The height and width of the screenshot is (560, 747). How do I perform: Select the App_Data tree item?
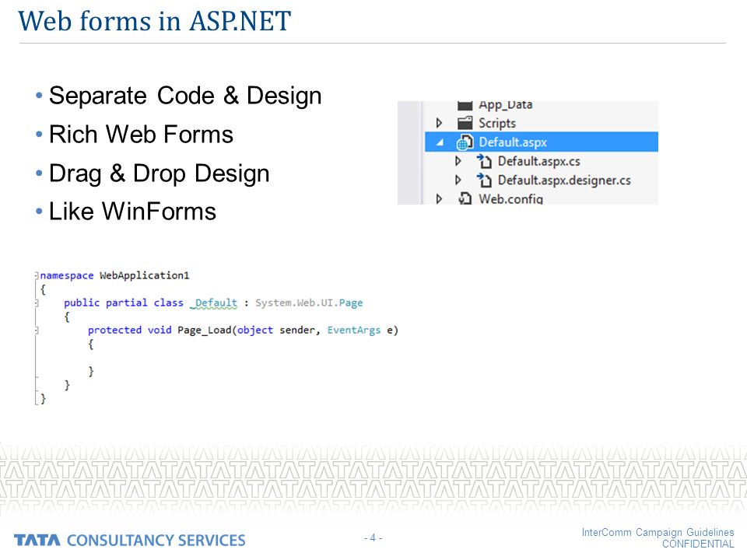[x=505, y=105]
